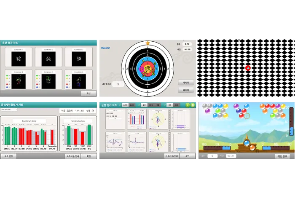The height and width of the screenshot is (198, 295).
Task: Click 게임 종료 to end bubble game
Action: [x=282, y=156]
